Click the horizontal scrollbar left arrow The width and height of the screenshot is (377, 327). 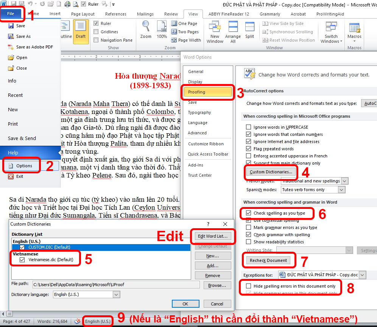click(3, 314)
